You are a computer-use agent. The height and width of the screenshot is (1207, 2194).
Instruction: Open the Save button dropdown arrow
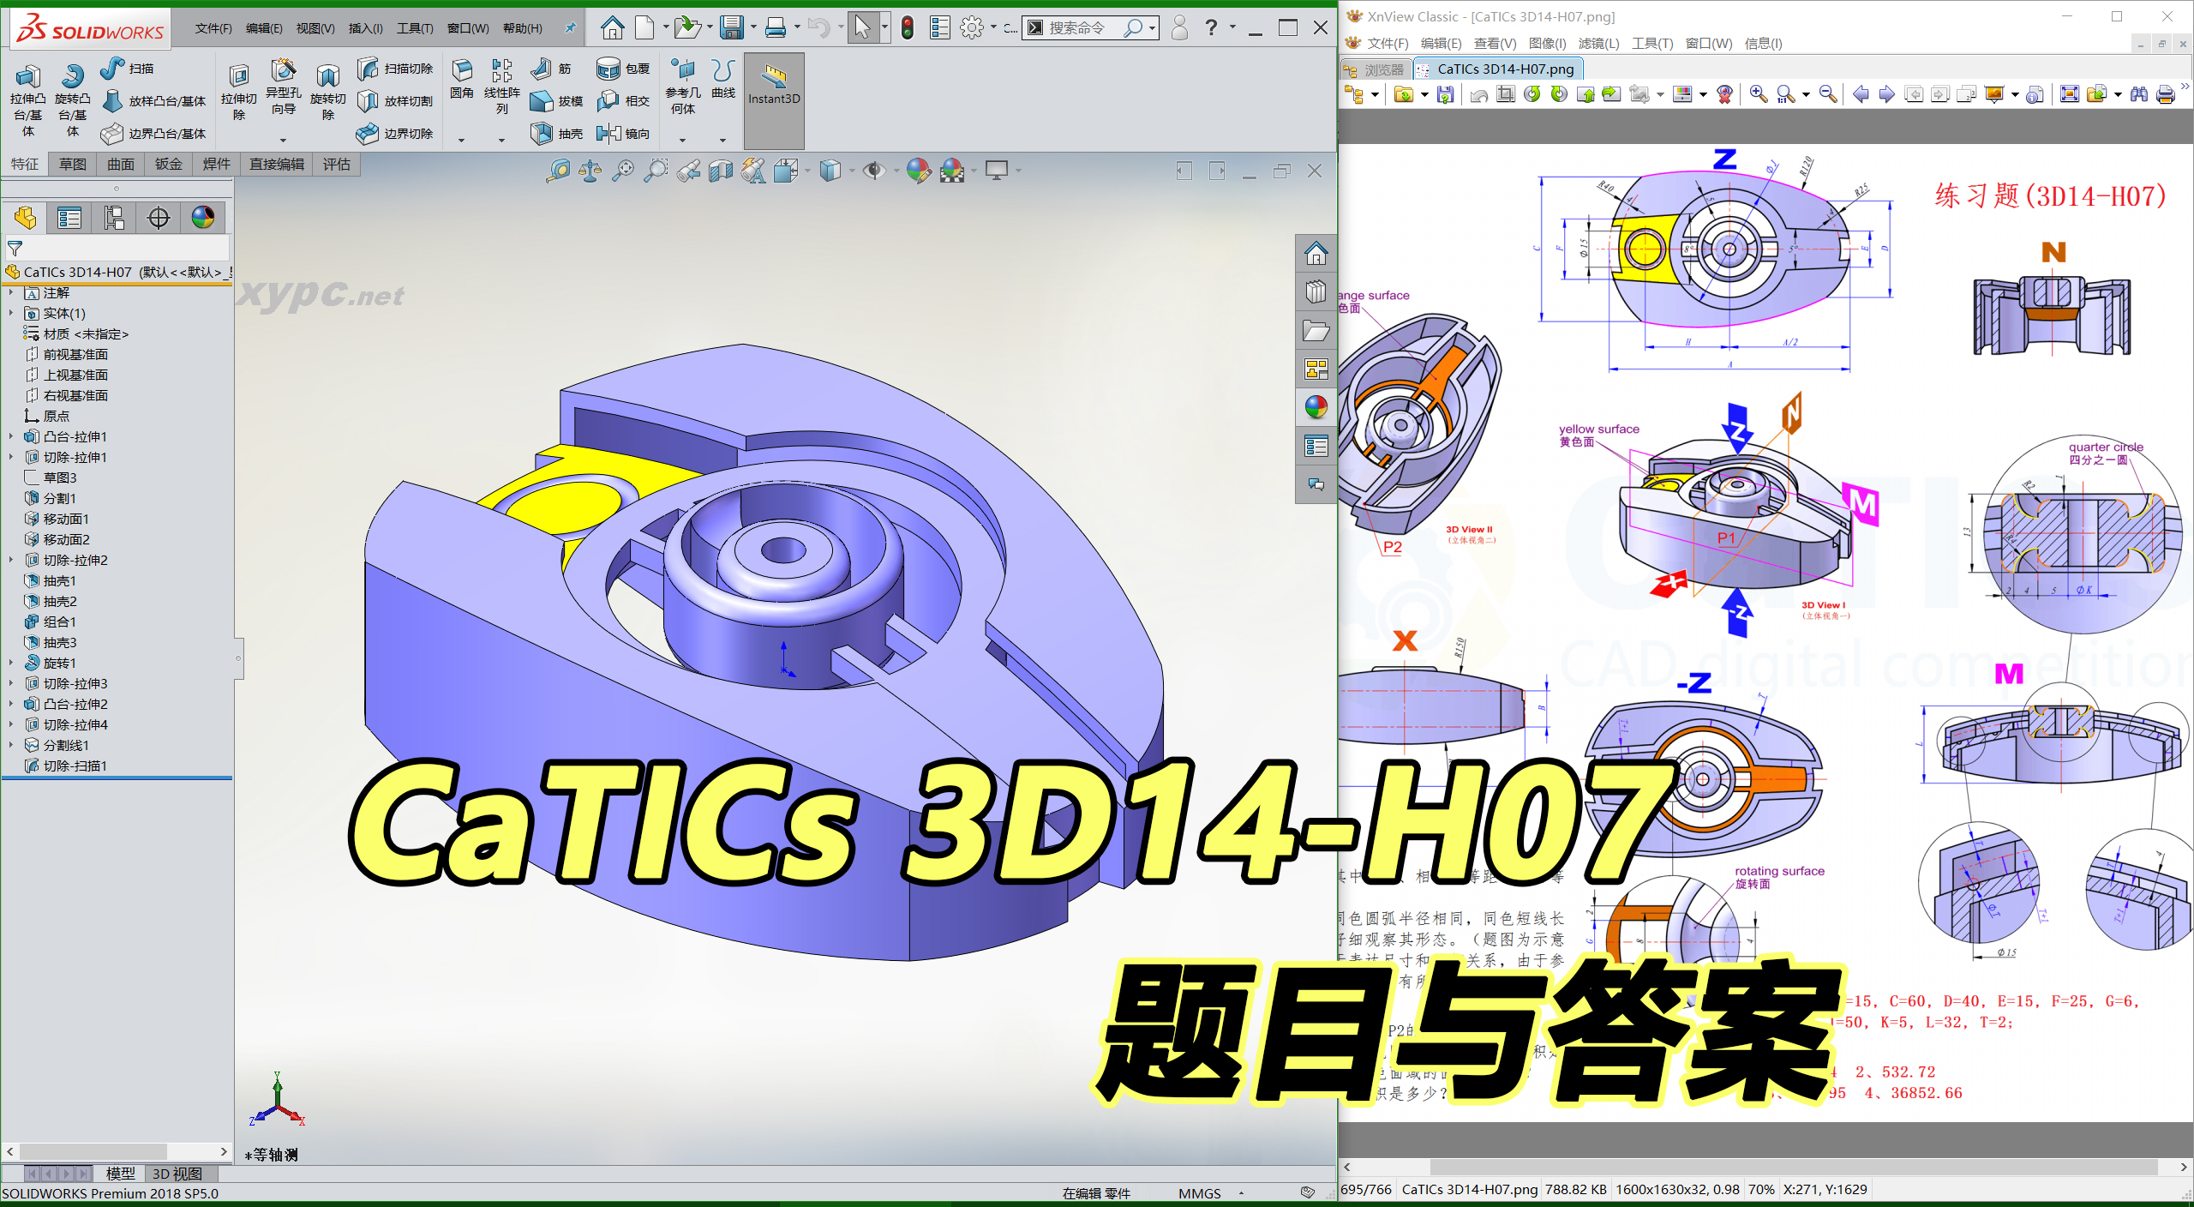coord(753,27)
